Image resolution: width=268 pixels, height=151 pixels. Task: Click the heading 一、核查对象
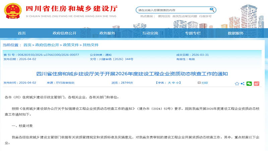[22, 126]
